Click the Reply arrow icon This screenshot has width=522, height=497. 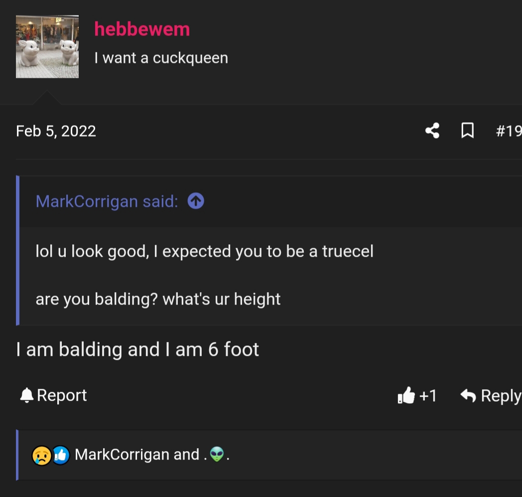(468, 395)
